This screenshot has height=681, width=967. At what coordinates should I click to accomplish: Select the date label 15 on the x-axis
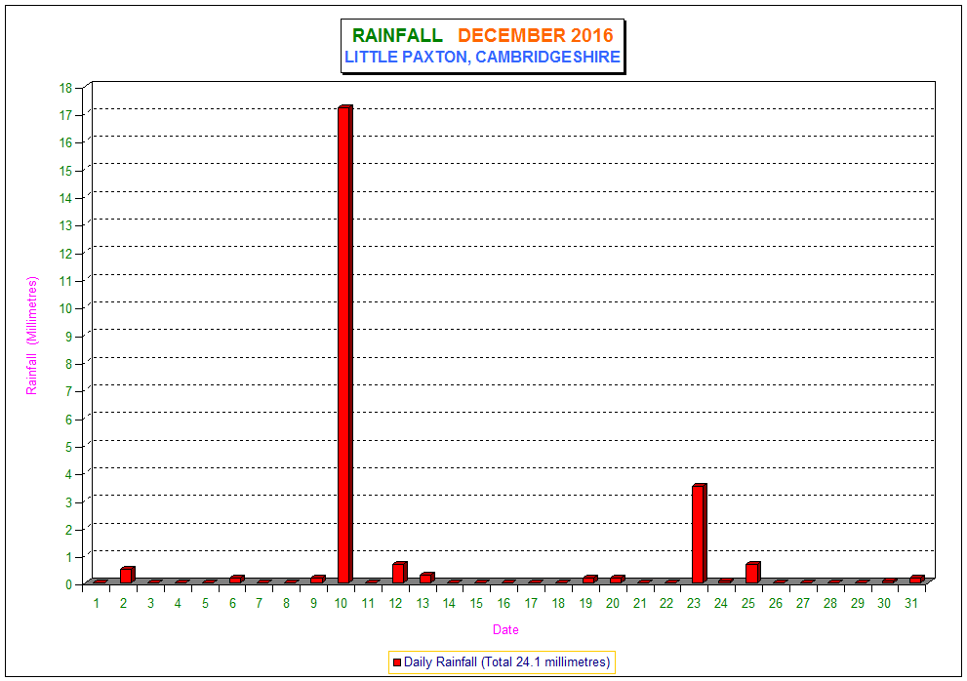point(477,603)
